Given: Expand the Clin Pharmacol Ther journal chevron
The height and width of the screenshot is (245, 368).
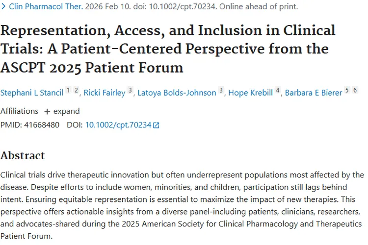Looking at the screenshot, I should click(x=4, y=7).
